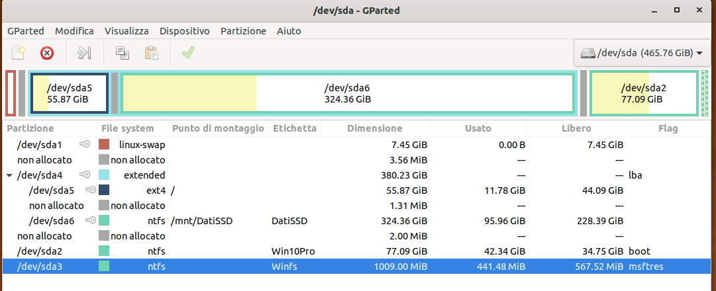The height and width of the screenshot is (291, 716).
Task: Open the Partizione menu
Action: pos(243,31)
